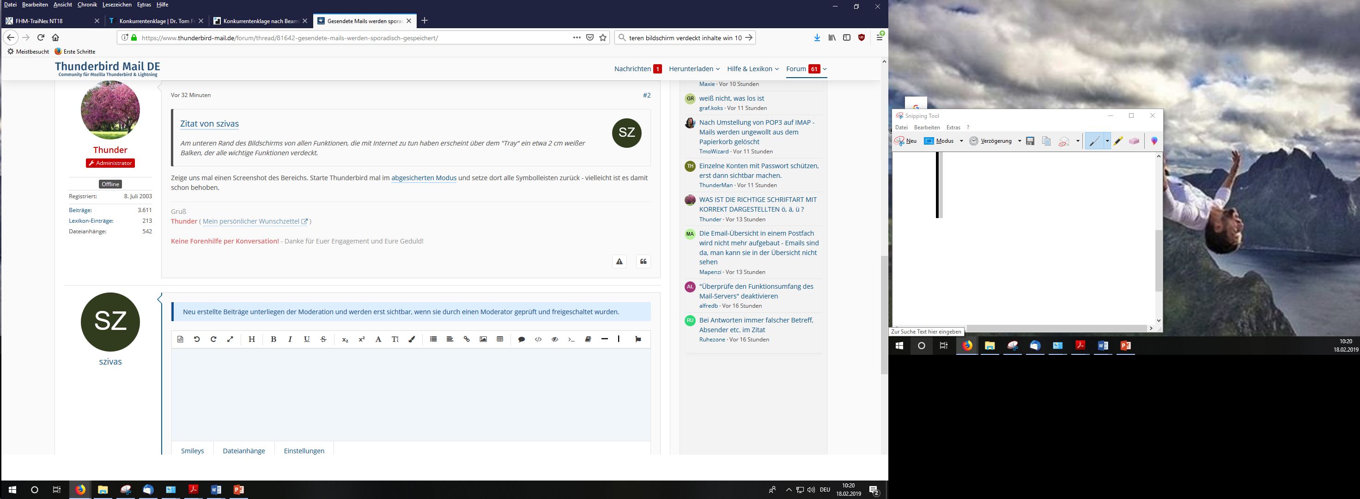Insert link via editor chain icon
Screen dimensions: 1360x499
click(x=467, y=339)
